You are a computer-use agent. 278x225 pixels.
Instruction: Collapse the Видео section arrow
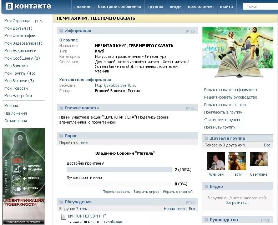point(206,186)
